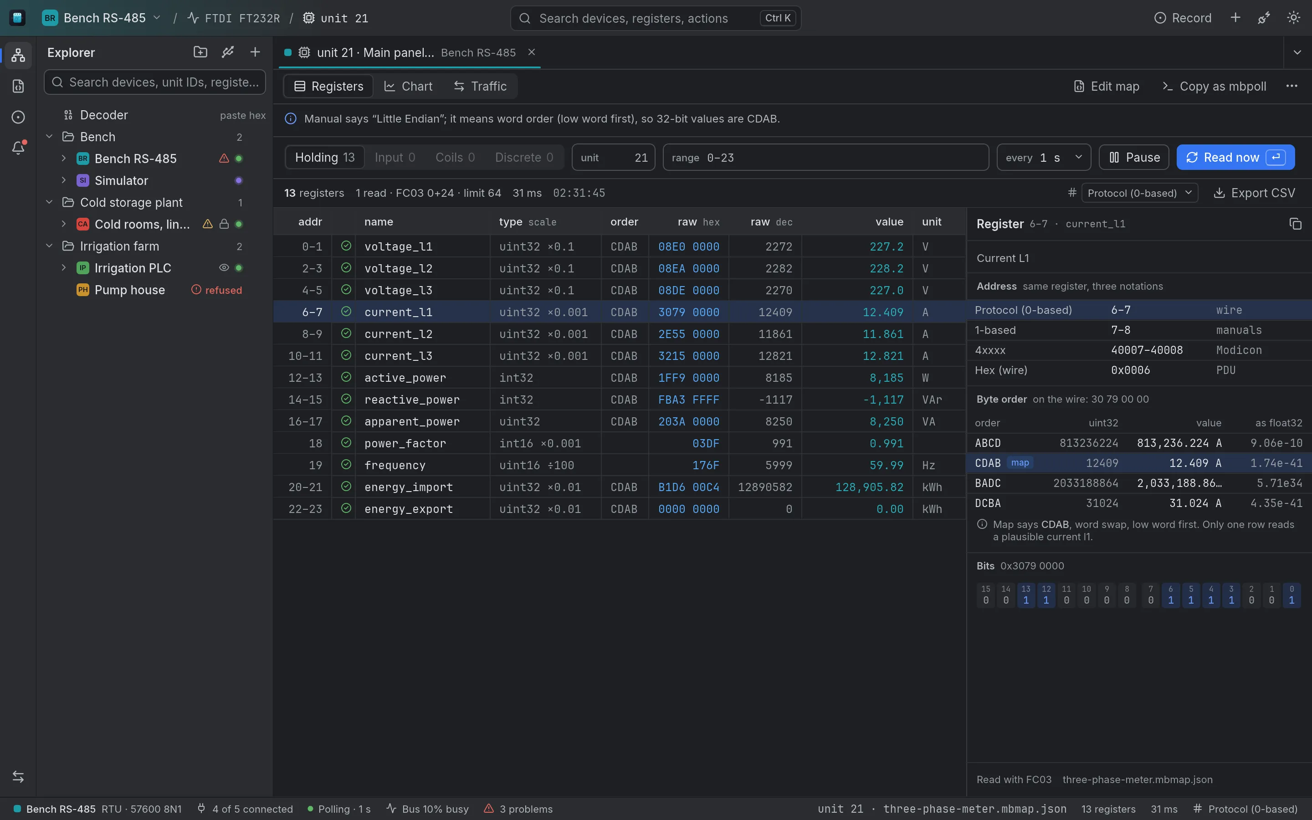The image size is (1312, 820).
Task: Click Export CSV
Action: 1254,193
